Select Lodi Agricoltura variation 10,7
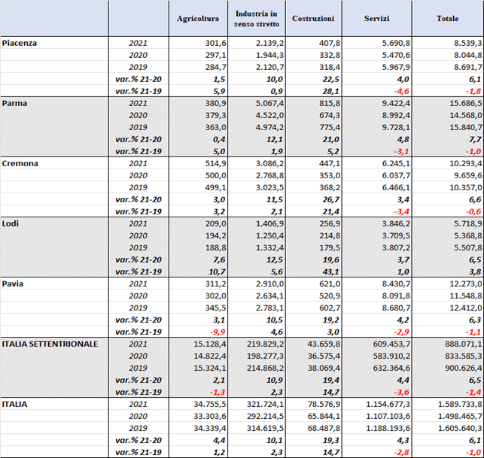The image size is (484, 458). tap(217, 271)
